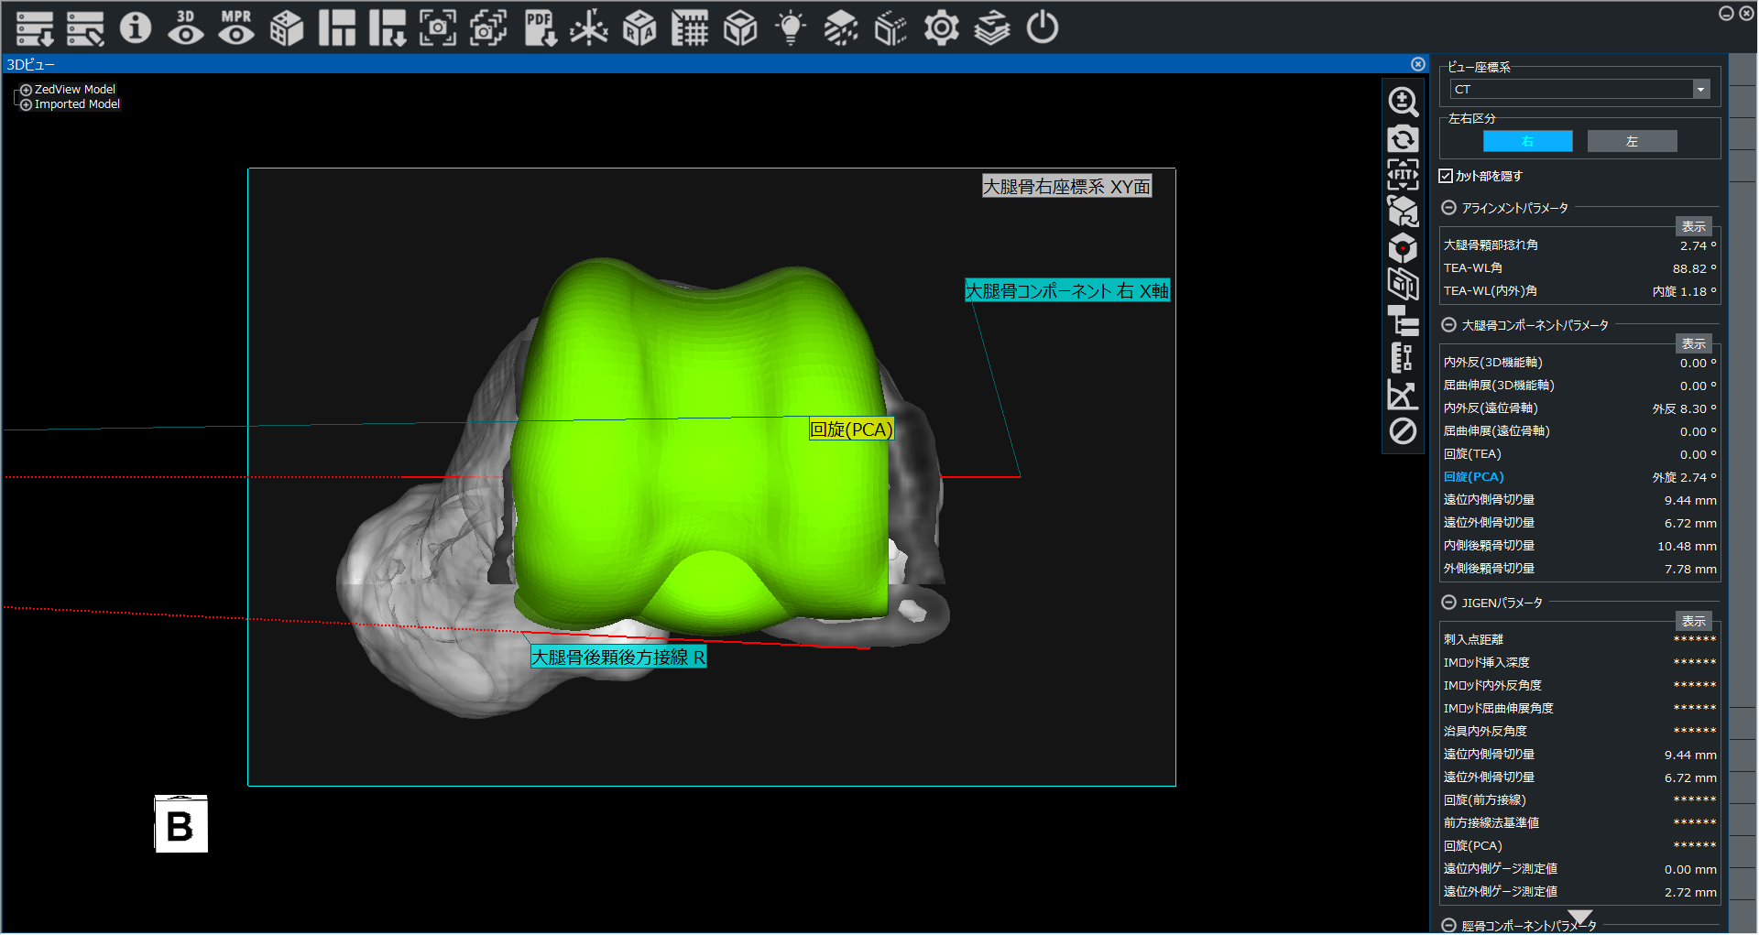Click the lightbulb lighting icon

click(790, 28)
